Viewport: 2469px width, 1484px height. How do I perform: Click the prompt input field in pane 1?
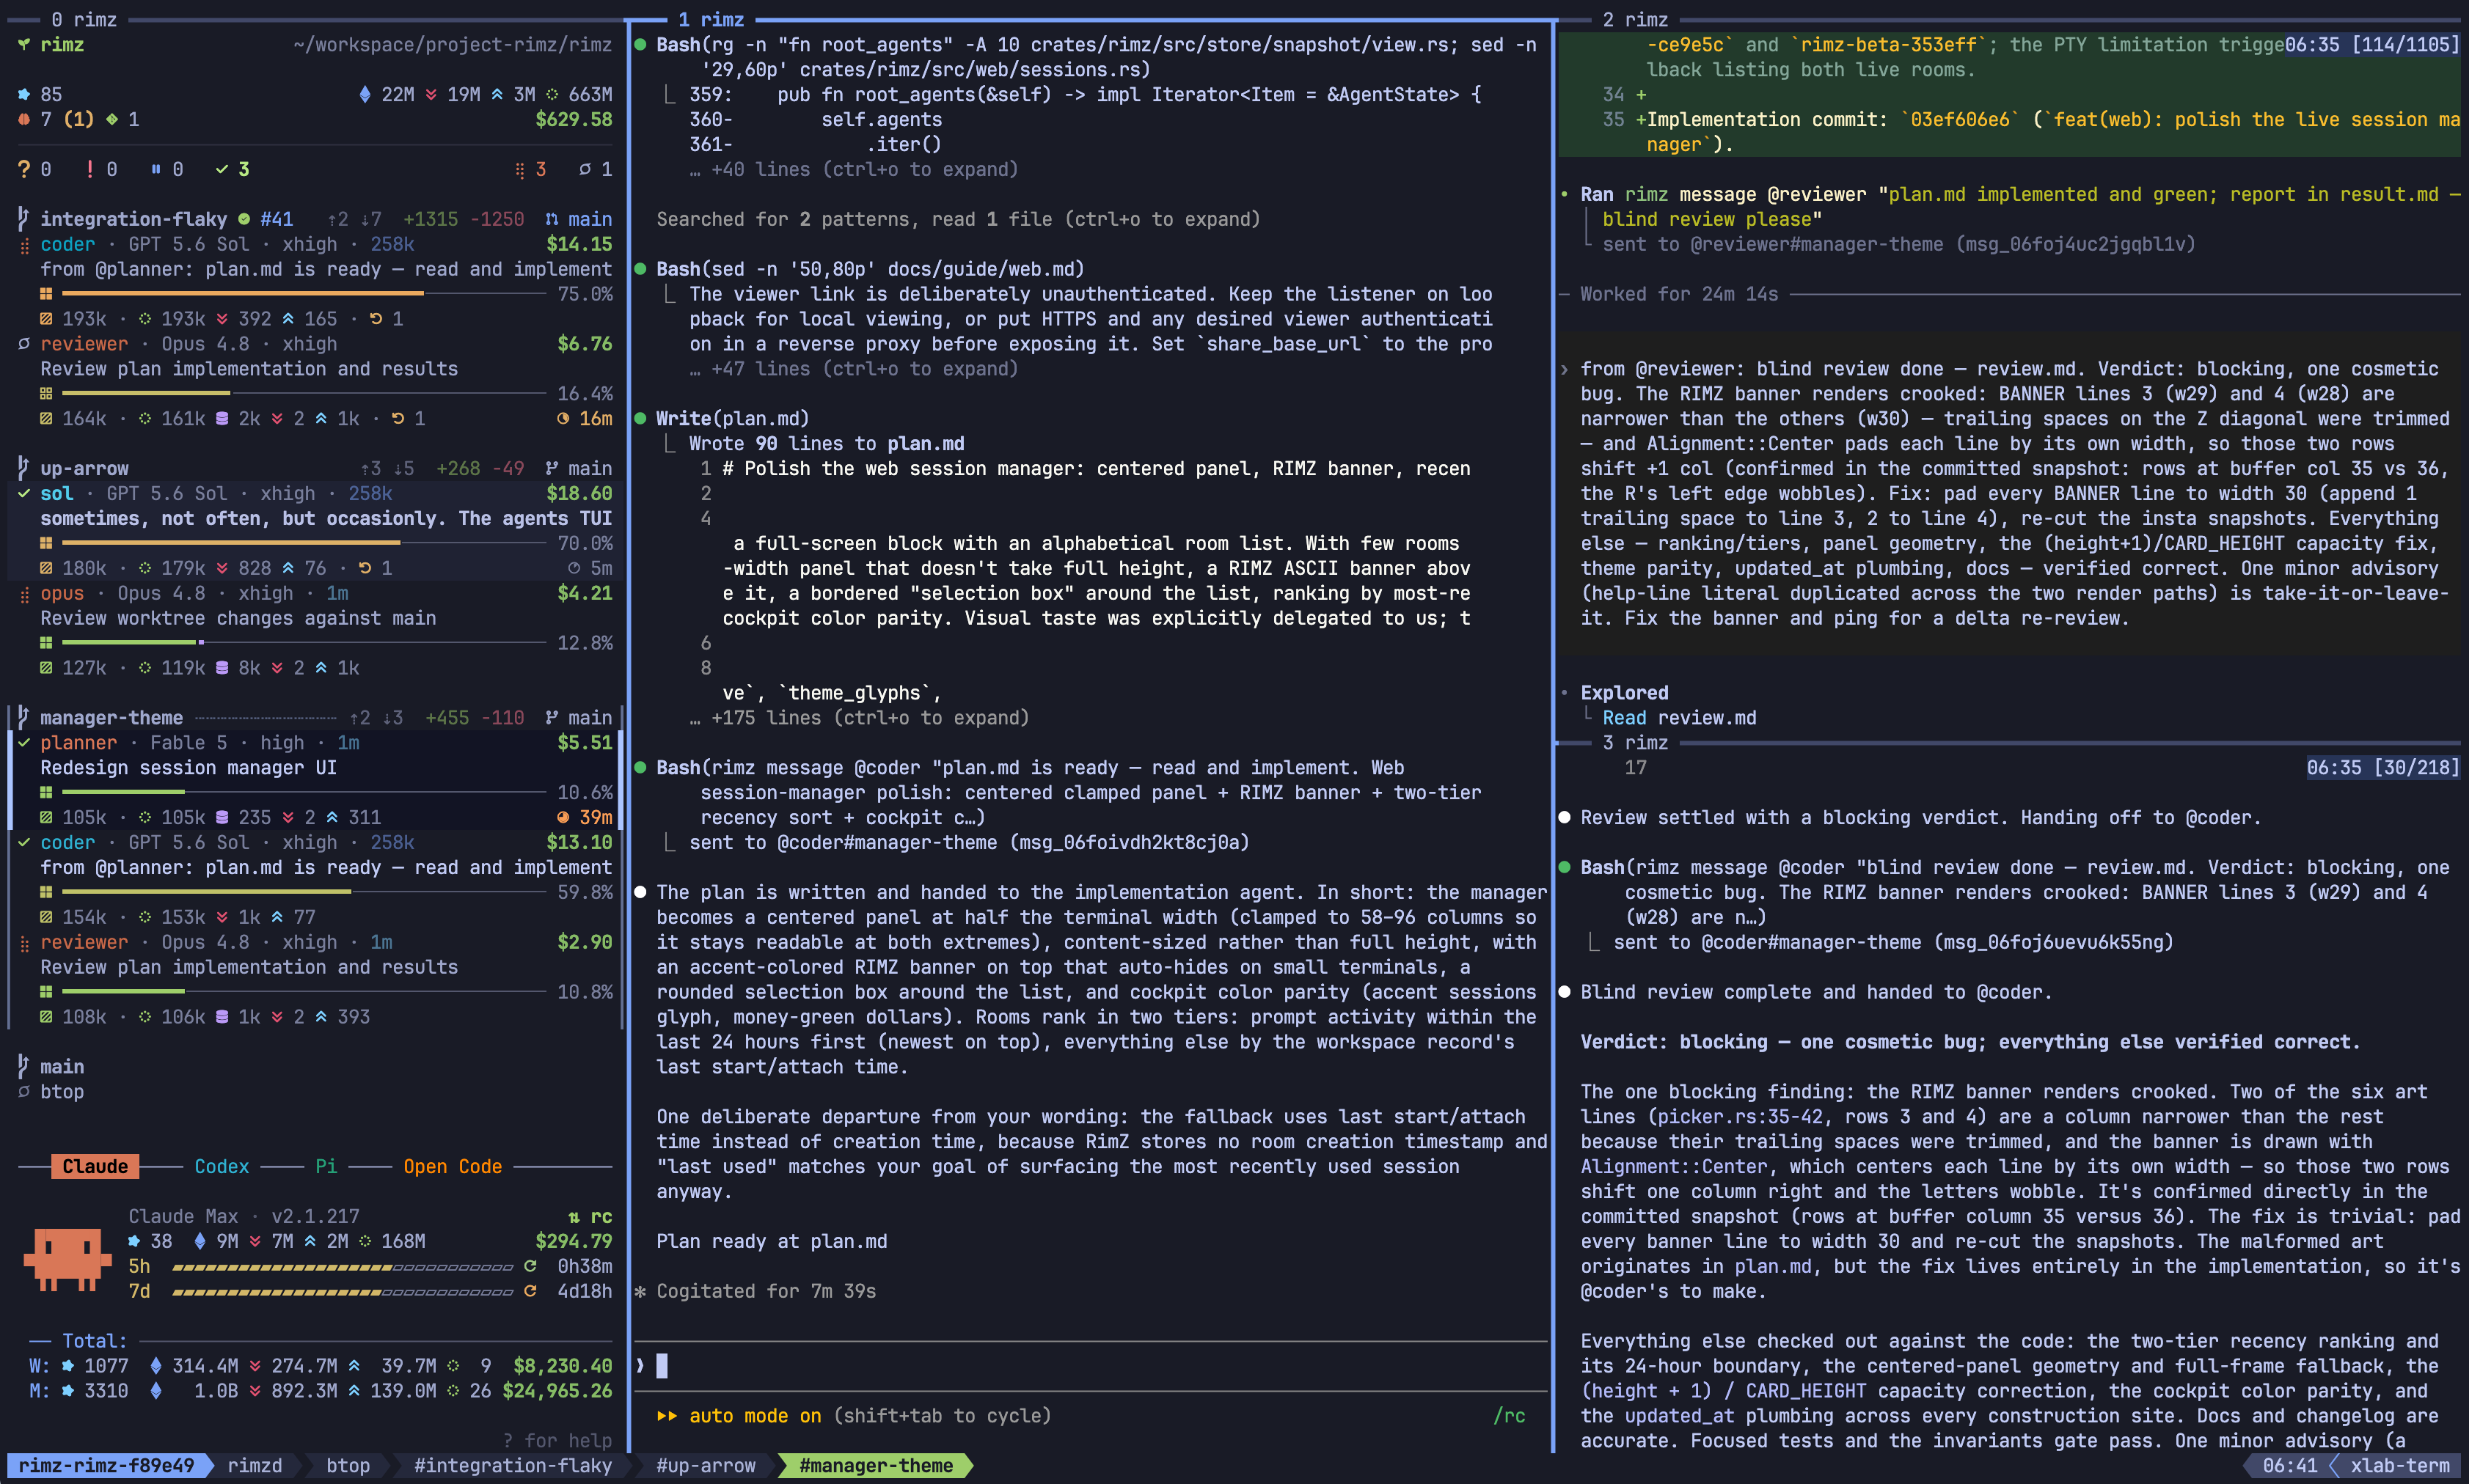1091,1366
